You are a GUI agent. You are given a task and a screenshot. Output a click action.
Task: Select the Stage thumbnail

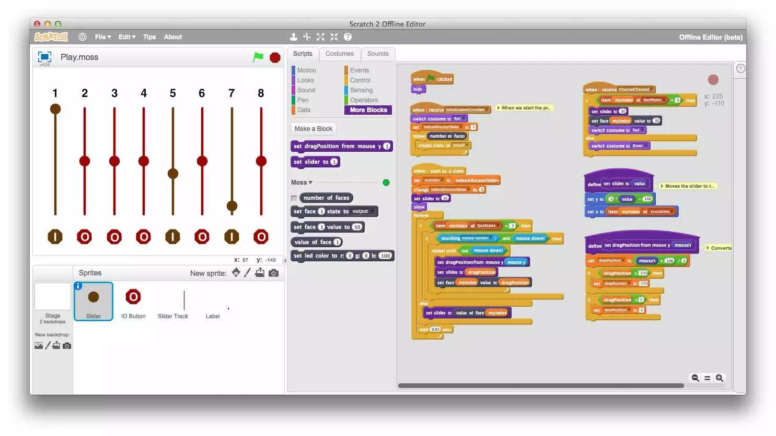click(x=52, y=296)
